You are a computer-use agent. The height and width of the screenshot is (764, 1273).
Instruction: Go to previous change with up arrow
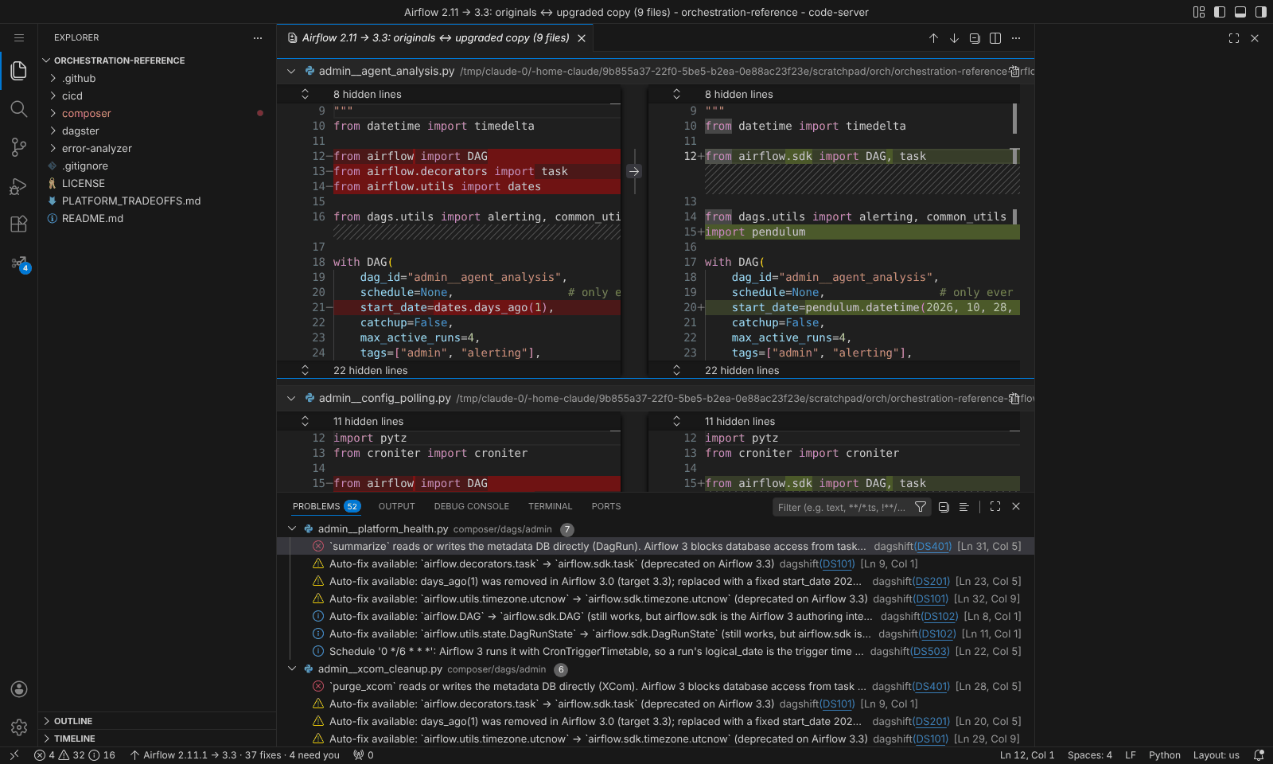[x=933, y=38]
